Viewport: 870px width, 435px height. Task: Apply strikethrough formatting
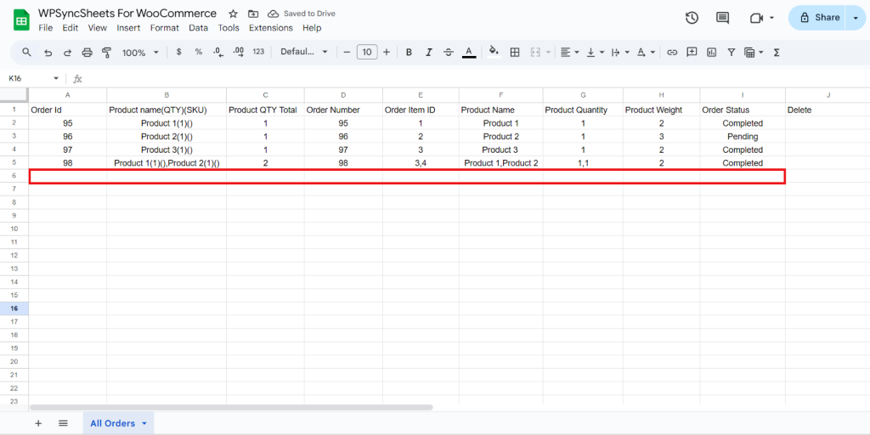coord(449,52)
